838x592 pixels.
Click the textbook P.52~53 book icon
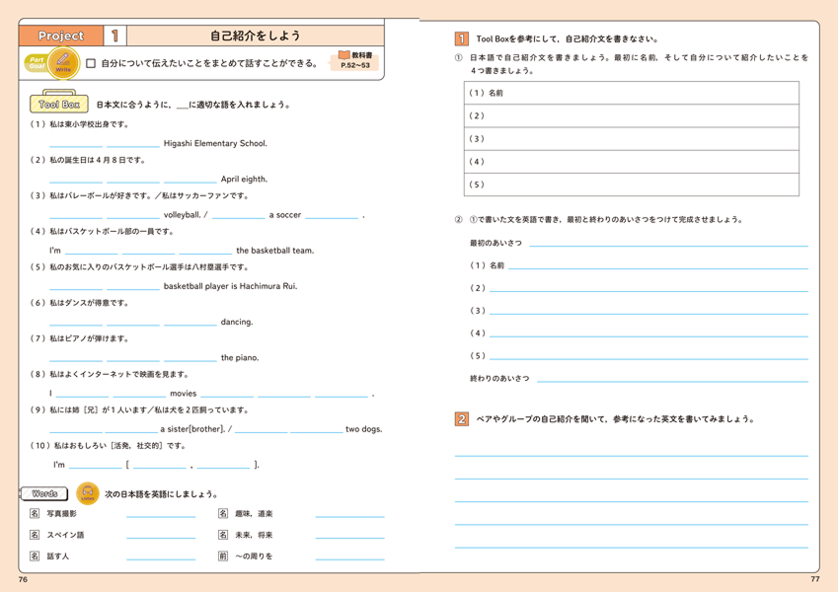343,55
